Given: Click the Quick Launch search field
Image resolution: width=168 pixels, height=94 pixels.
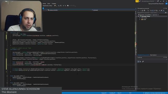Looking at the screenshot, I should pos(149,1).
